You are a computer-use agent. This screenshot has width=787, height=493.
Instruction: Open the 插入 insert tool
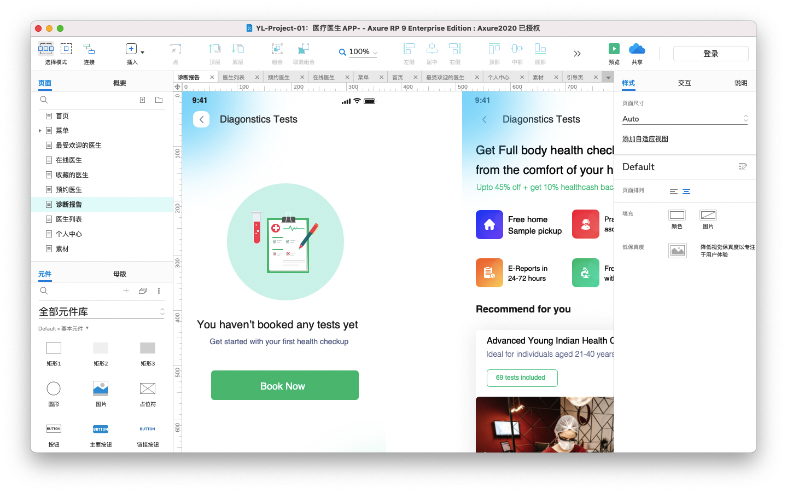(x=131, y=49)
